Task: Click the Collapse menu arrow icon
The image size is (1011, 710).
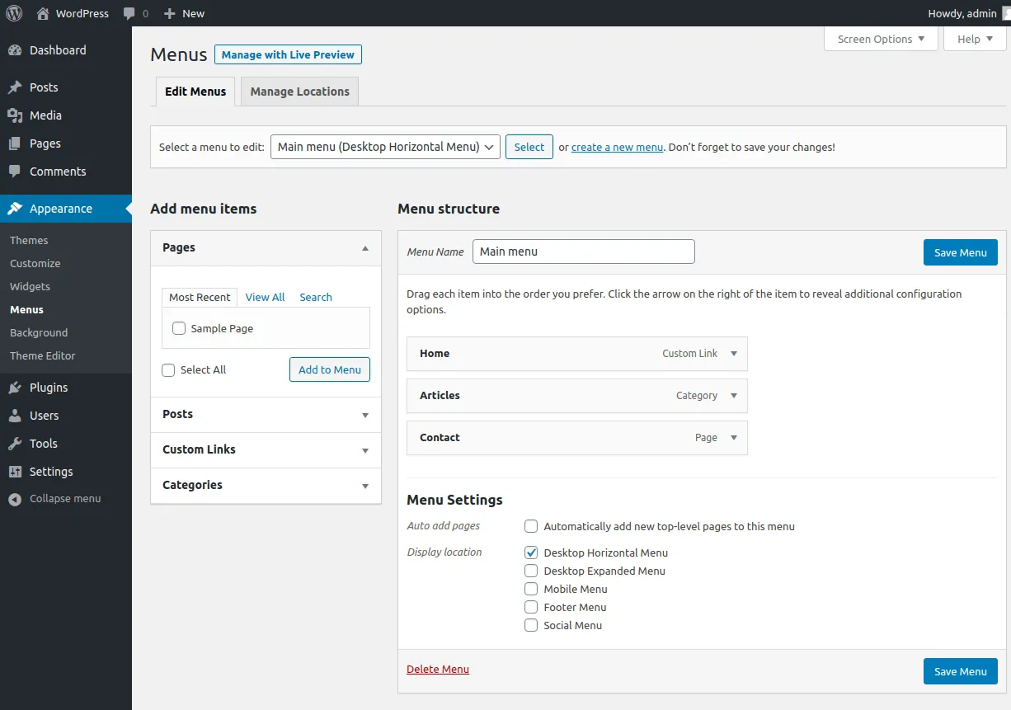Action: pyautogui.click(x=15, y=499)
